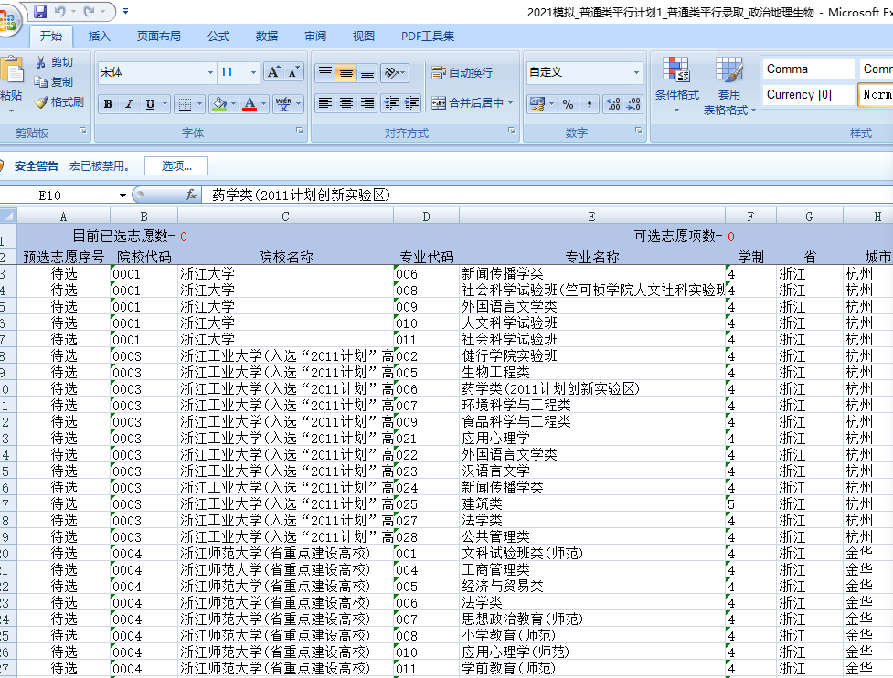Select cell containing 生物工程类
This screenshot has height=678, width=893.
[591, 372]
